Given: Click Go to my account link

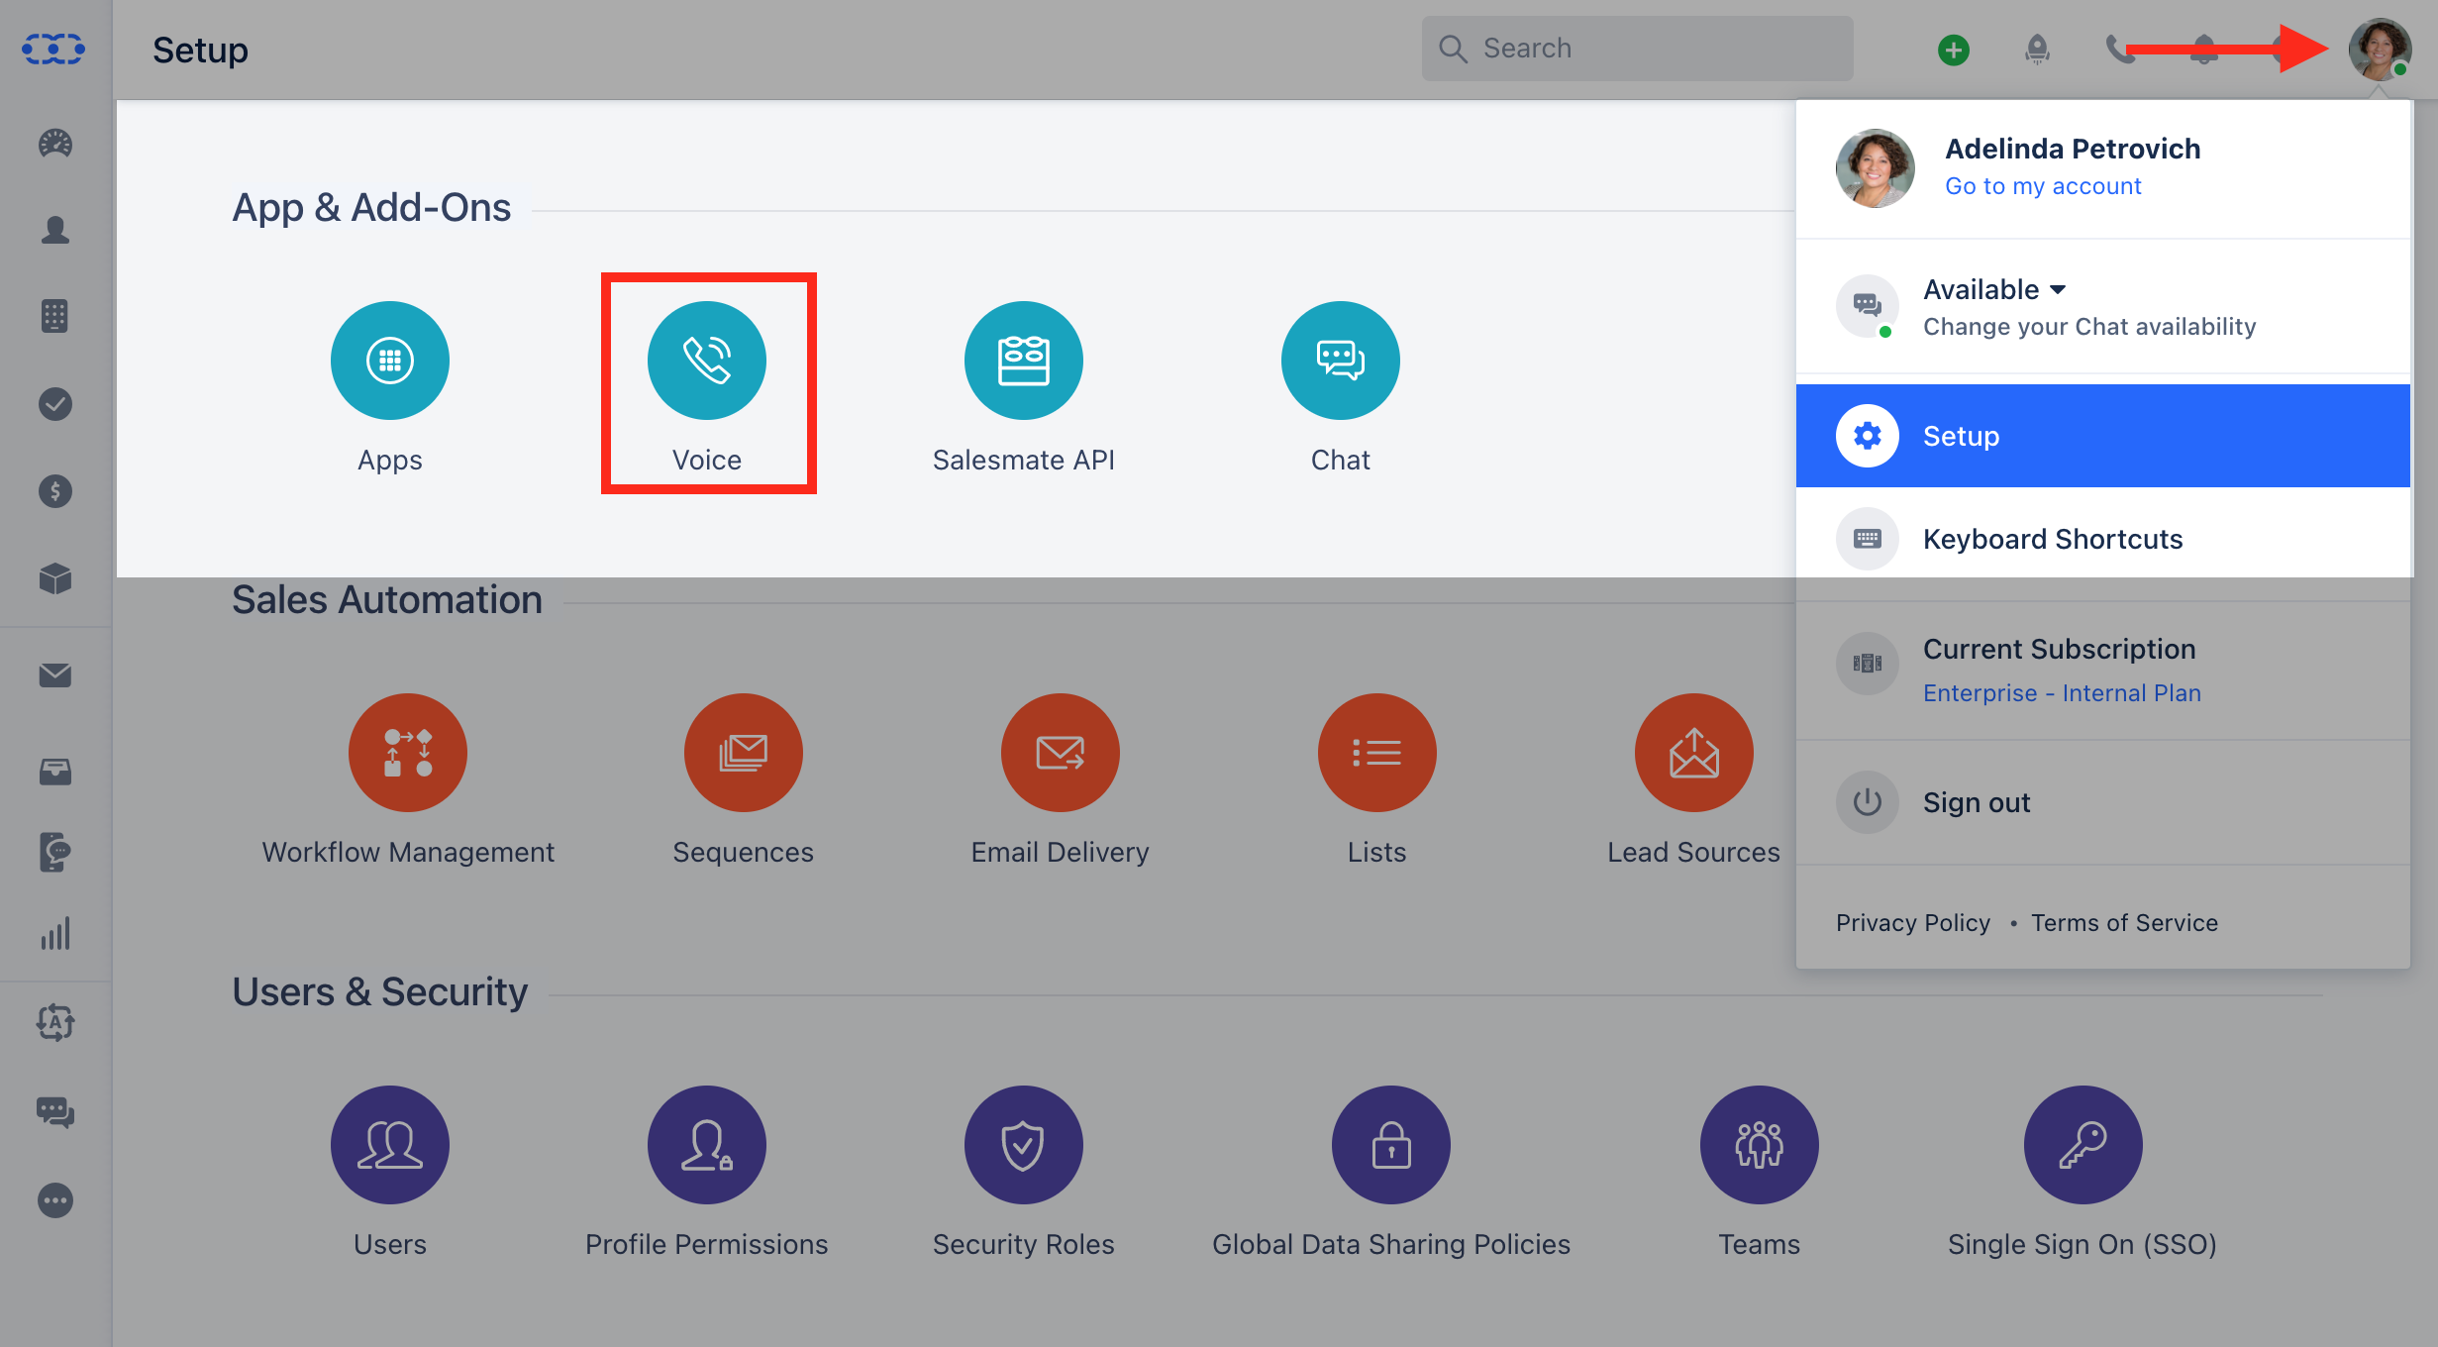Looking at the screenshot, I should 2043,186.
